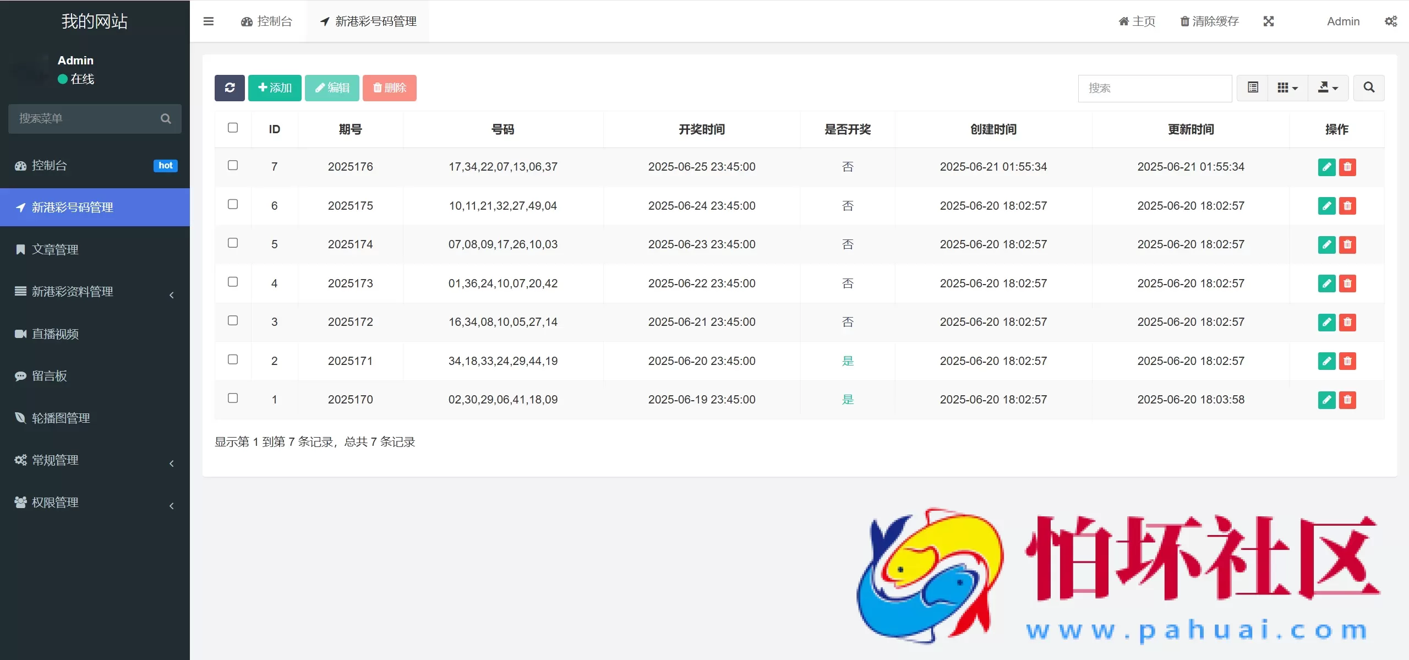Open the clear cache (清除缓存) function
The width and height of the screenshot is (1409, 660).
(1209, 21)
